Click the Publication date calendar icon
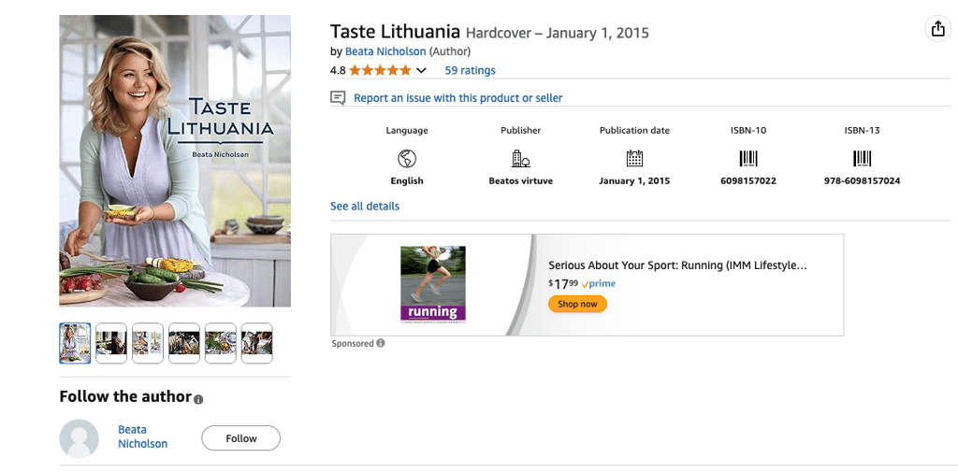The width and height of the screenshot is (958, 472). [635, 159]
